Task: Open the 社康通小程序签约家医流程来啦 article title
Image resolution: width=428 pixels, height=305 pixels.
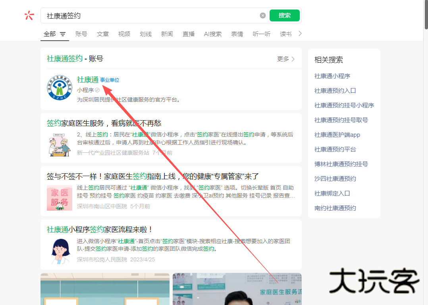Action: point(100,229)
